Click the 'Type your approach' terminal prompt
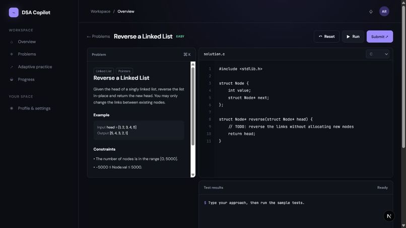 tap(254, 203)
